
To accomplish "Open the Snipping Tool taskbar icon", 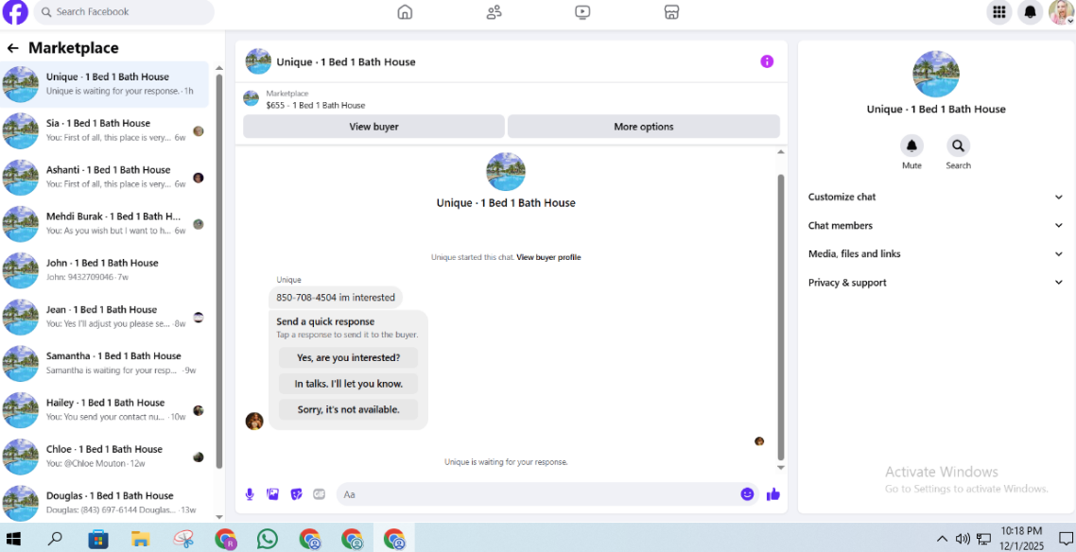I will (183, 539).
